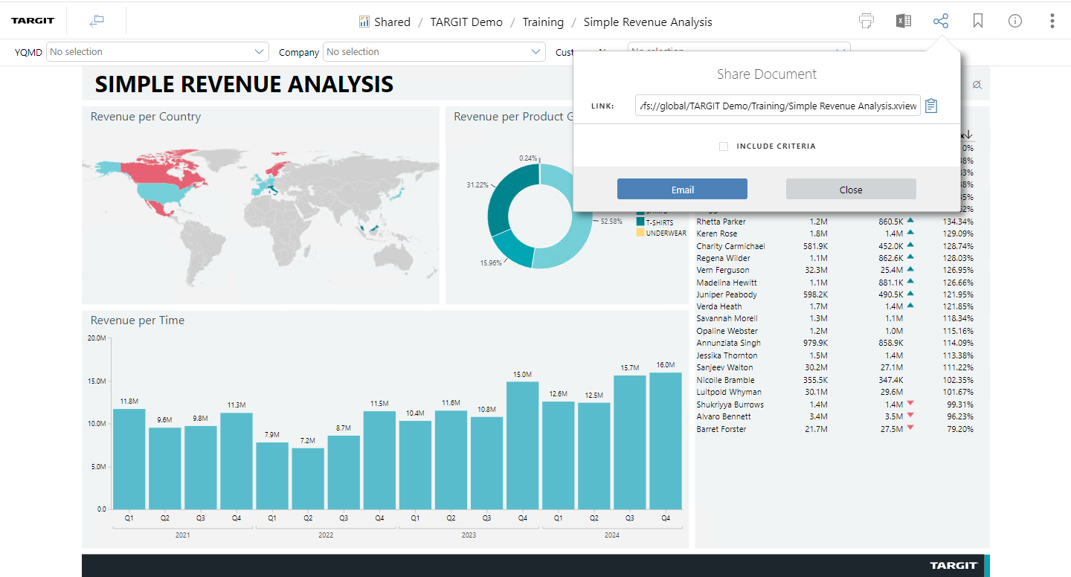Bookmark this analysis with the bookmark icon
This screenshot has width=1071, height=577.
click(978, 21)
